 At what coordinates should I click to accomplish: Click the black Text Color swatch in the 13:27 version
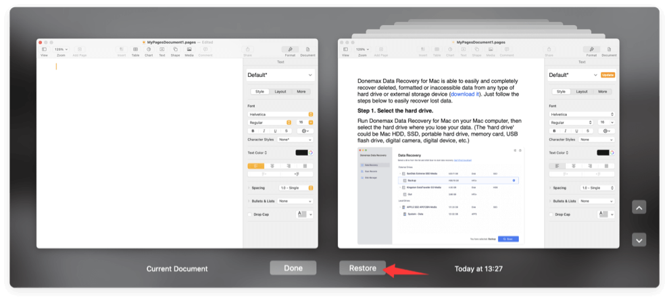[603, 153]
